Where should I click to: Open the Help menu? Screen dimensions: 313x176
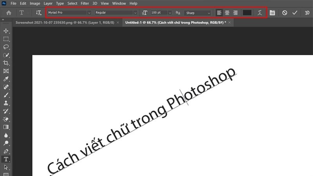point(133,4)
